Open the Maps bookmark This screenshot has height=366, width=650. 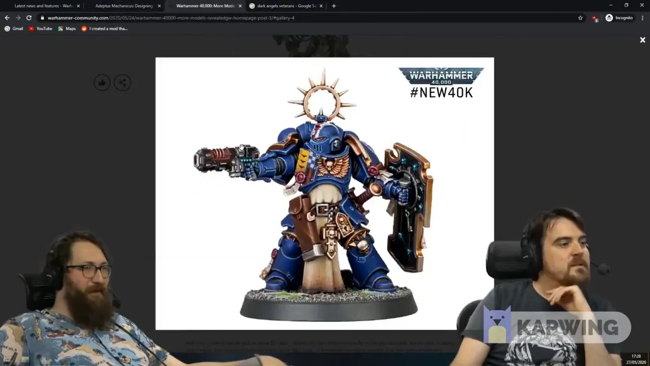click(x=67, y=28)
